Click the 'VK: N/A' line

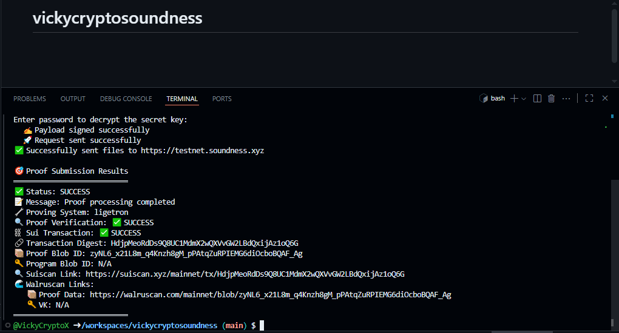48,305
